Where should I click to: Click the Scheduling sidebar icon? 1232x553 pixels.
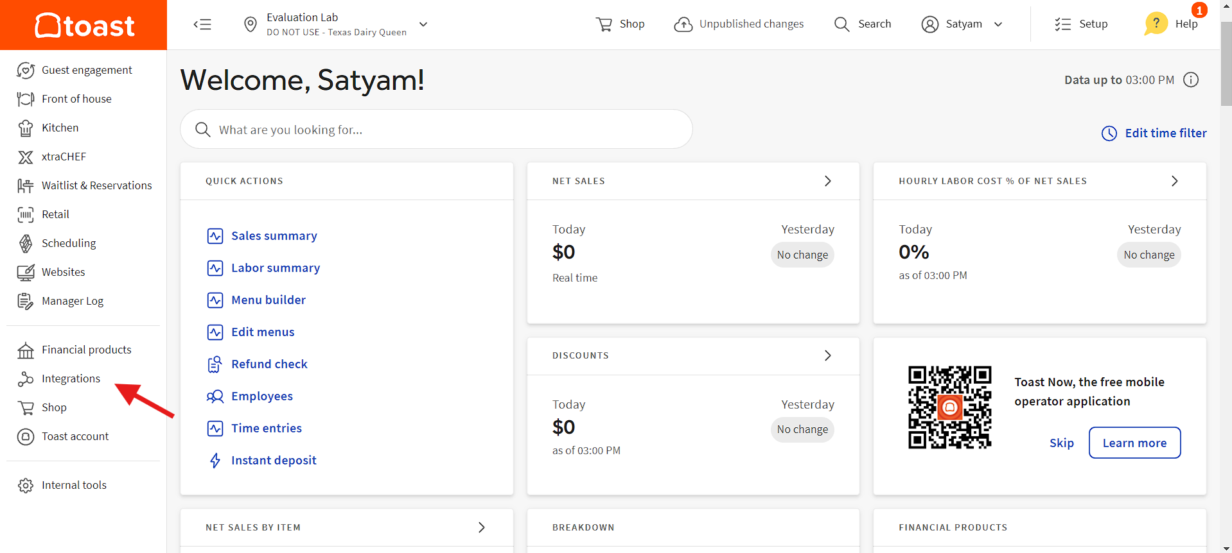[26, 243]
